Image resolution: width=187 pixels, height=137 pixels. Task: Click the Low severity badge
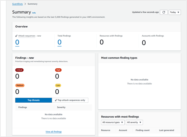(x=58, y=85)
